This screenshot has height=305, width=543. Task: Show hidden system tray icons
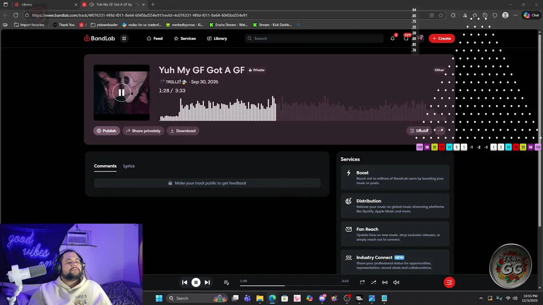481,298
